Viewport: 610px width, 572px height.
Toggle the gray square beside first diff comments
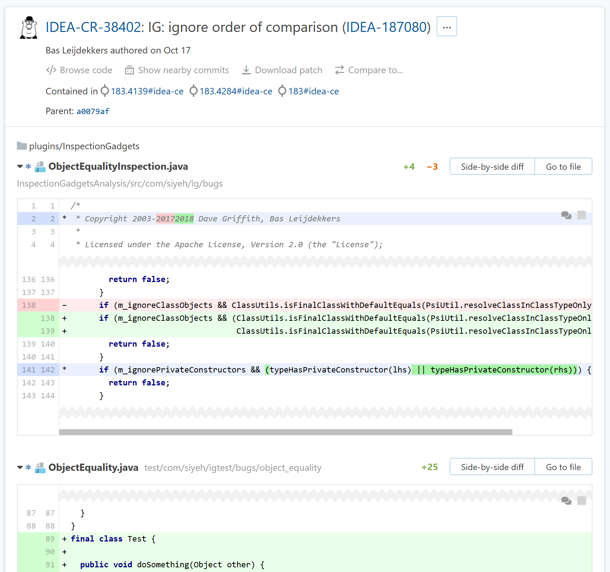point(582,215)
